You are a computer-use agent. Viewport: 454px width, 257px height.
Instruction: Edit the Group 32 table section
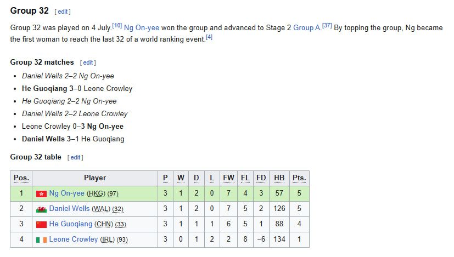click(x=75, y=158)
